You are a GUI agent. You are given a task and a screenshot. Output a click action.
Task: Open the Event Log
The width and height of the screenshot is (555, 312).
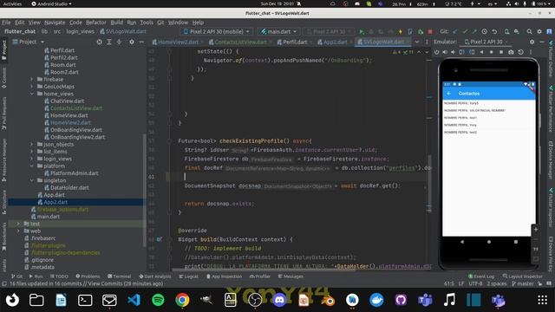click(481, 276)
